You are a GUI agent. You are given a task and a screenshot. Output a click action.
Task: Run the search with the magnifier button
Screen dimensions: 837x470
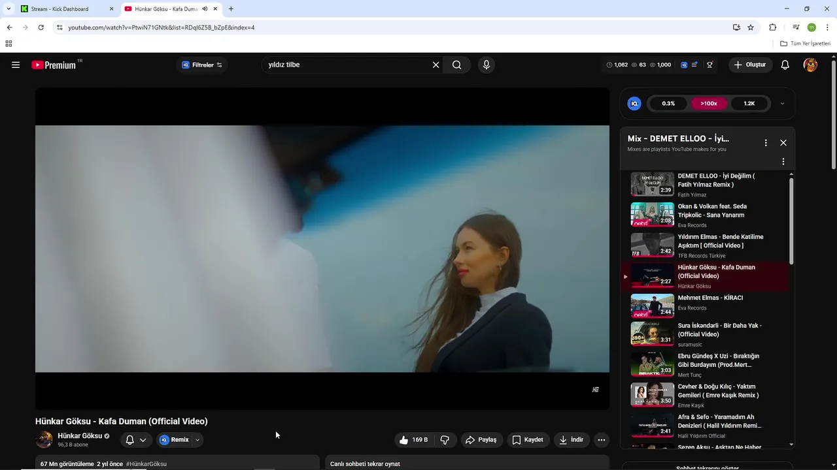pos(457,65)
